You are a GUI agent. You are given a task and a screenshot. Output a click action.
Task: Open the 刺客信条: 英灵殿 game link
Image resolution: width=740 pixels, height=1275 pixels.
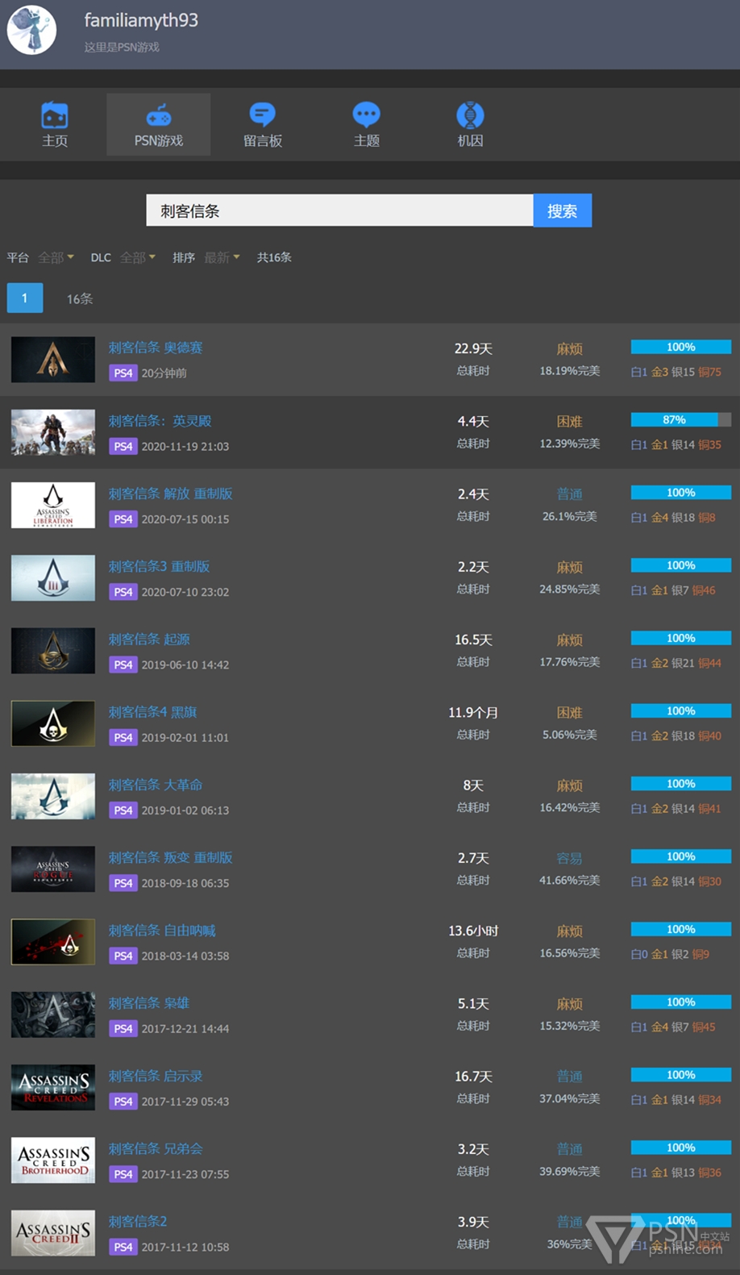coord(160,420)
